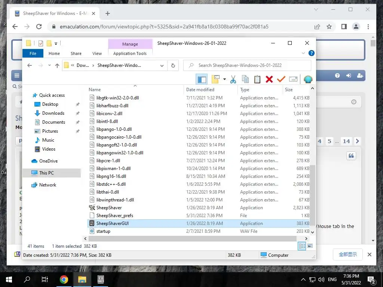Click the orange checkmark Properties icon
The width and height of the screenshot is (383, 287).
pyautogui.click(x=281, y=79)
